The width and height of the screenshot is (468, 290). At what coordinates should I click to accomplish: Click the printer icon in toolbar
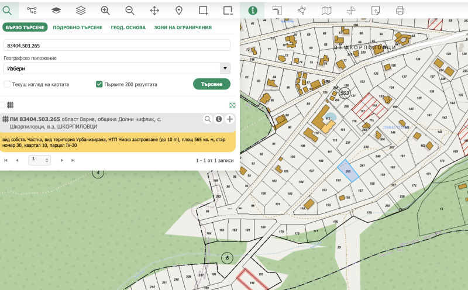click(x=400, y=10)
